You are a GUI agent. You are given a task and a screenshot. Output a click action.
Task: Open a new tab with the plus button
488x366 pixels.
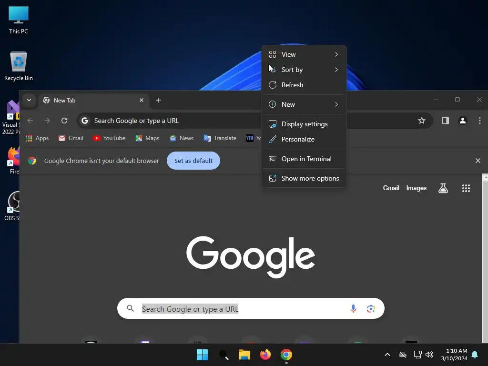[158, 100]
